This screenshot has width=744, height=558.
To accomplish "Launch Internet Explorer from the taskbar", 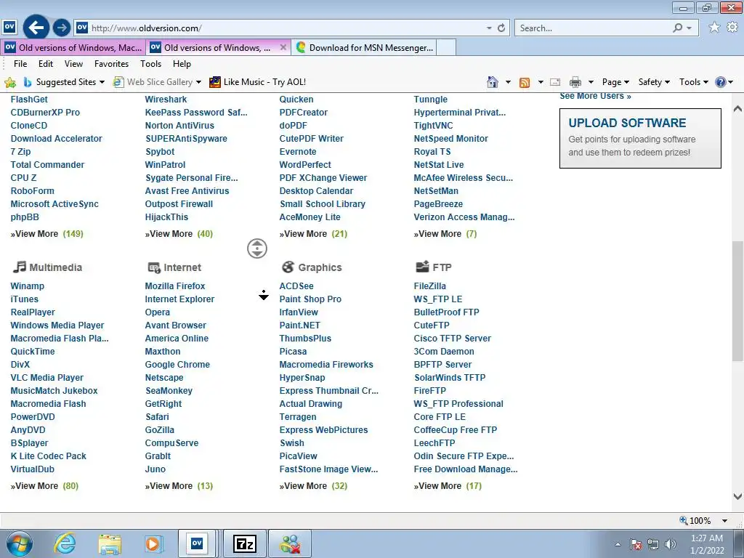I will coord(65,543).
